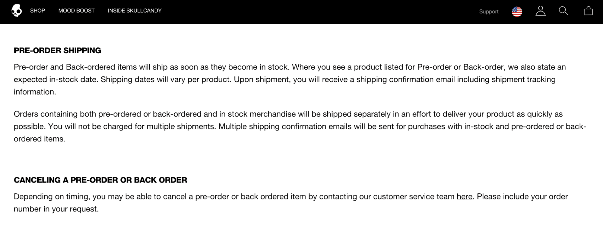Click the CANCELING A PRE-ORDER OR BACK ORDER heading
The width and height of the screenshot is (603, 241).
[x=100, y=180]
